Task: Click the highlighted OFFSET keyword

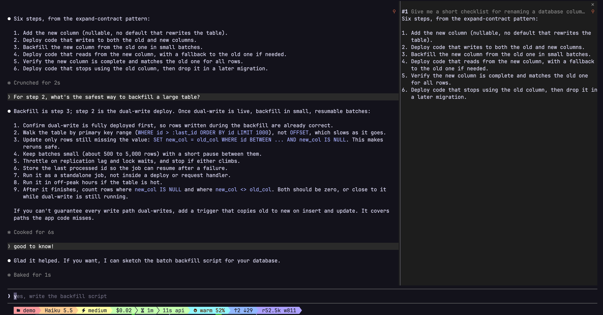Action: (299, 133)
